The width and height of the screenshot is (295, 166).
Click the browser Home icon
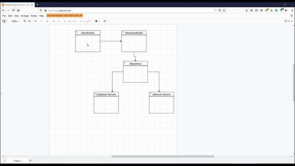tap(18, 10)
